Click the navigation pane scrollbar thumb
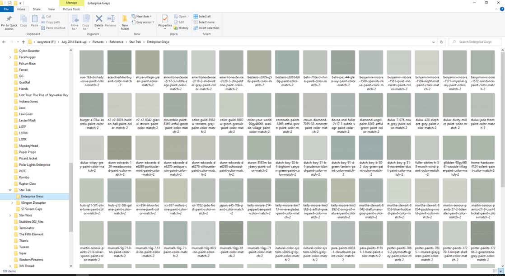This screenshot has height=276, width=505. [x=71, y=197]
